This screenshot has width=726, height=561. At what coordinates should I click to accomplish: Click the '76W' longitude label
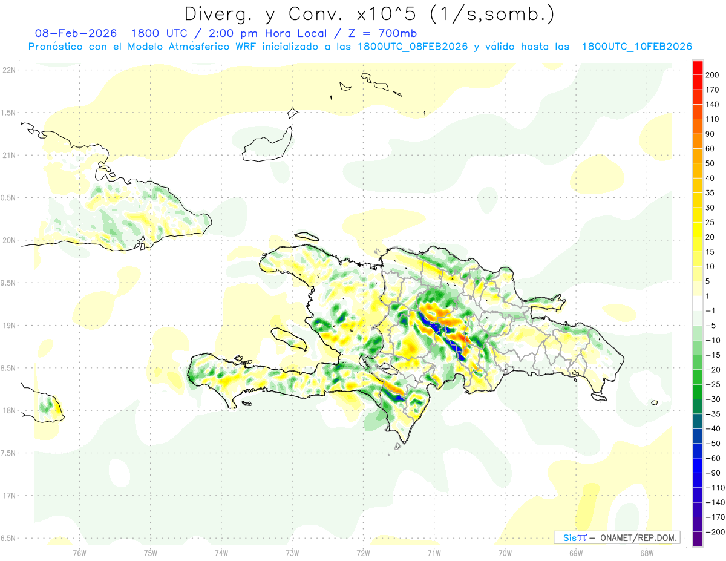pyautogui.click(x=80, y=553)
